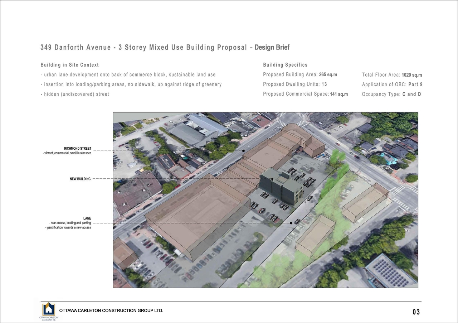Click the 'urban lane development' bullet line
The height and width of the screenshot is (323, 458).
128,74
